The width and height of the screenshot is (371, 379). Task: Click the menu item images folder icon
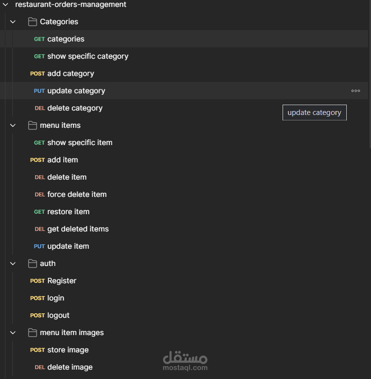pos(33,333)
